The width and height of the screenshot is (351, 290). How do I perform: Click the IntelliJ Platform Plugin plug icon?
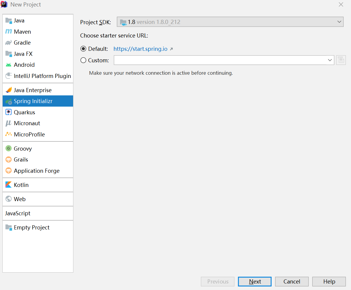(x=9, y=76)
